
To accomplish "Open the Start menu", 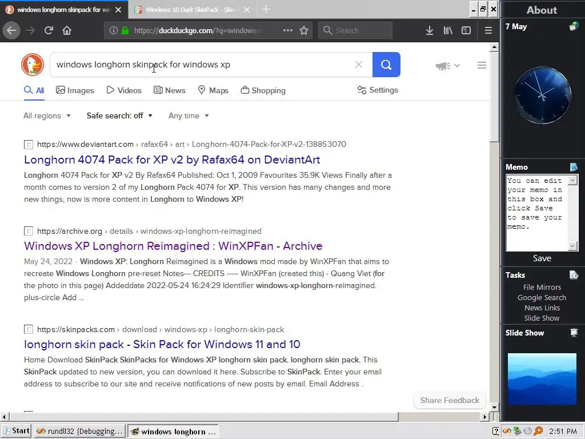I will tap(17, 431).
